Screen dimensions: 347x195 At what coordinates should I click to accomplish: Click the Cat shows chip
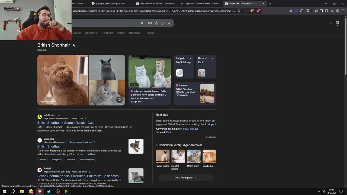(70, 160)
